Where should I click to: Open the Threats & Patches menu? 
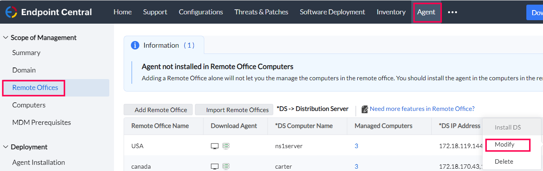[x=261, y=12]
